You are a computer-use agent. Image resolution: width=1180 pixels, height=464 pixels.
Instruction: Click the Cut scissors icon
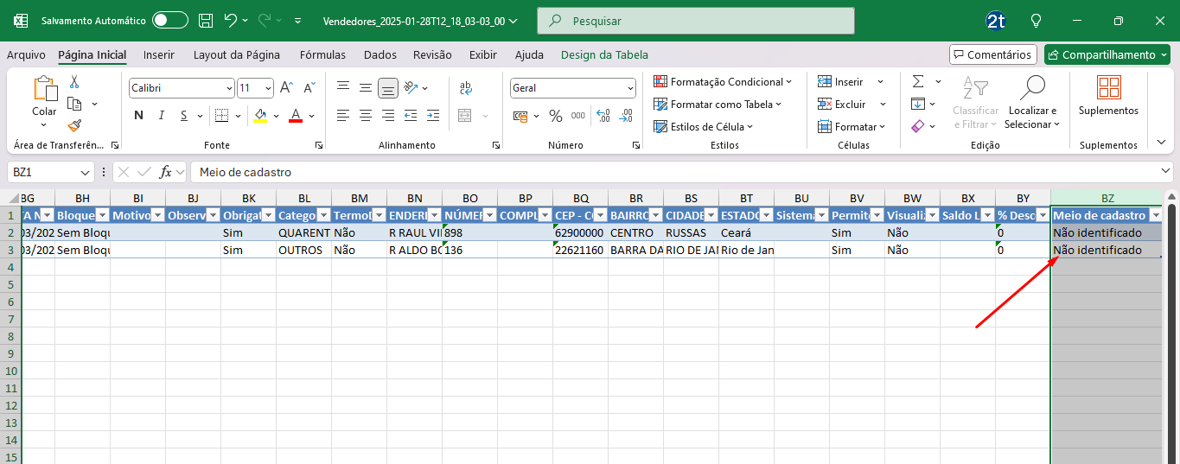(74, 82)
